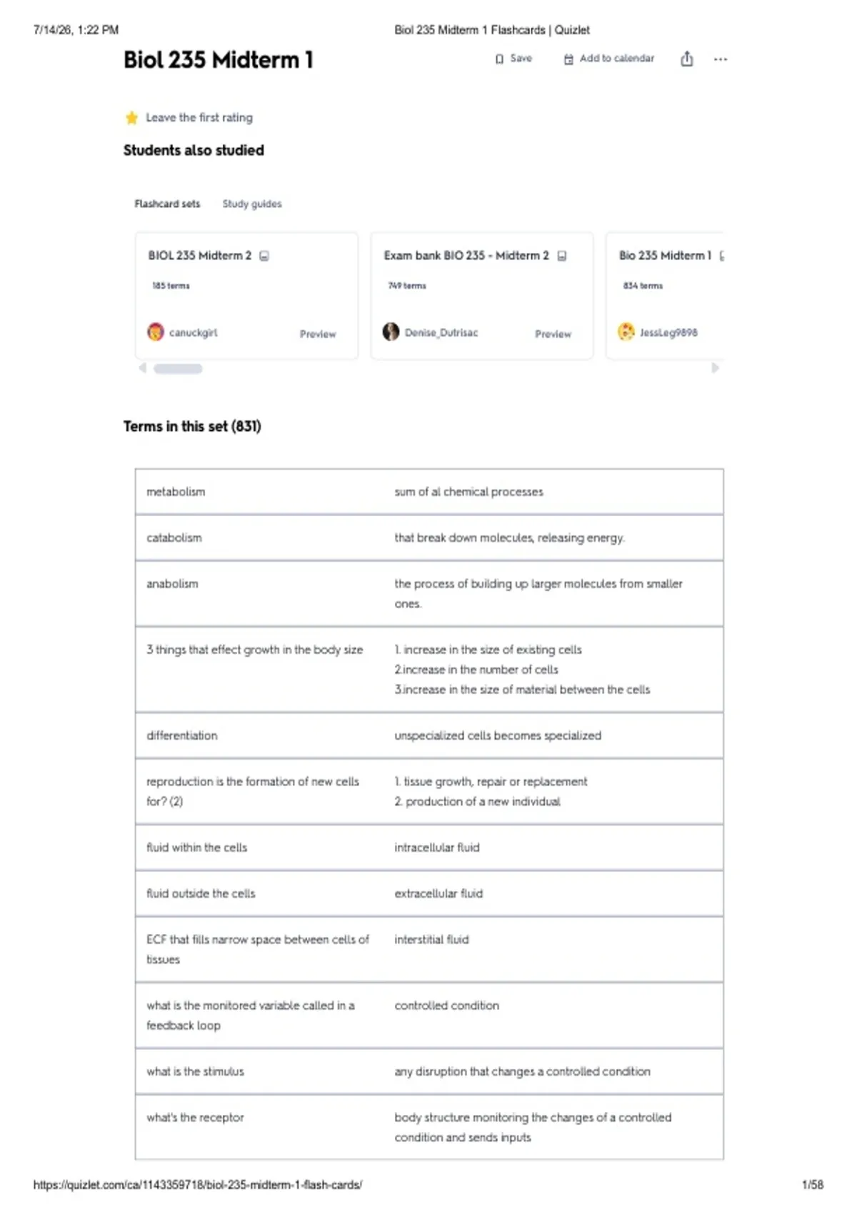Viewport: 857px width, 1215px height.
Task: Click the horizontal carousel scrollbar thumb
Action: pyautogui.click(x=178, y=369)
